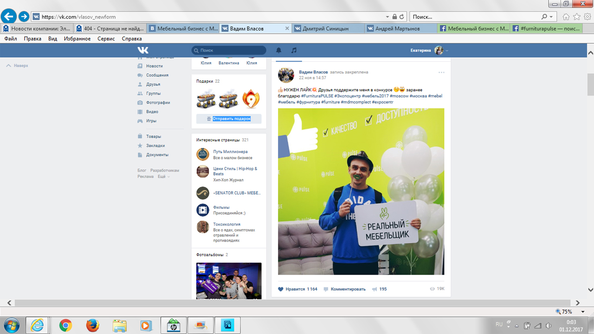Open Windows Explorer folder in taskbar
Screen dimensions: 594x334
coord(119,325)
